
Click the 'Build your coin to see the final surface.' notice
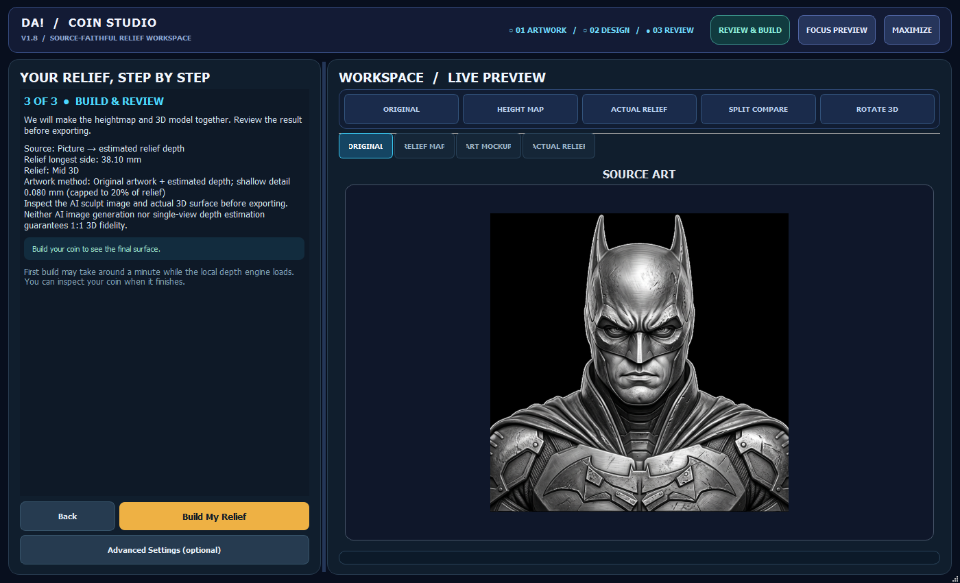164,249
